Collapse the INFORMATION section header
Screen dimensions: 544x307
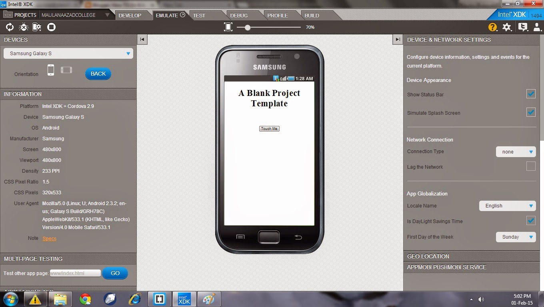[68, 94]
